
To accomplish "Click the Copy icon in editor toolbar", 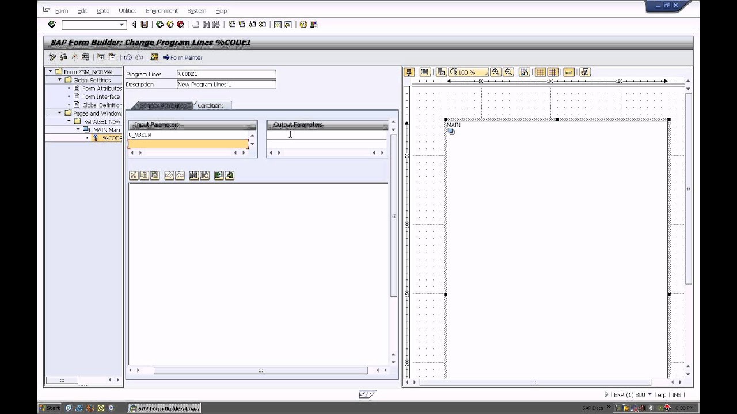I will [x=144, y=175].
